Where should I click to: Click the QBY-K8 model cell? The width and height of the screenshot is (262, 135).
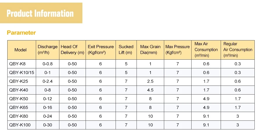pyautogui.click(x=22, y=64)
